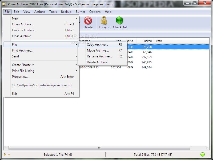Click the size value 162,304
Viewport: 213px width, 160px height.
coord(116,67)
